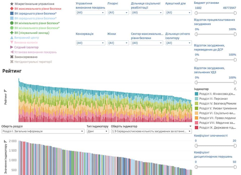Click the Відсоток працевлаштованих засуджених slider left handle
Viewport: 241px width, 175px height.
pyautogui.click(x=196, y=34)
